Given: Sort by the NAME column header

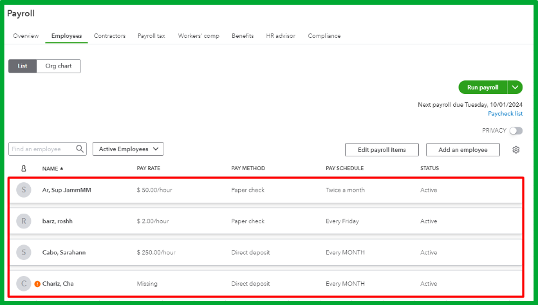Looking at the screenshot, I should [x=53, y=169].
